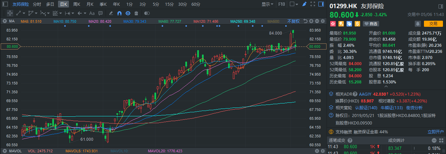The width and height of the screenshot is (446, 154).
Task: Expand the line drawing tool dropdown arrow
Action: pyautogui.click(x=24, y=13)
